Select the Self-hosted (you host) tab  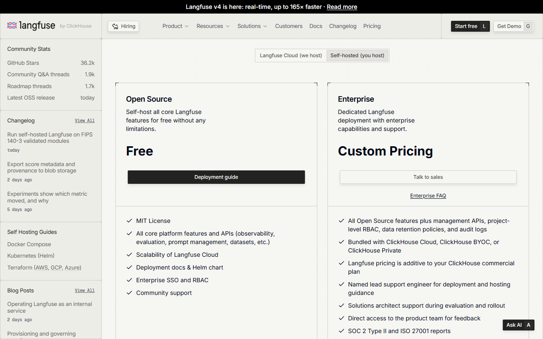point(357,56)
